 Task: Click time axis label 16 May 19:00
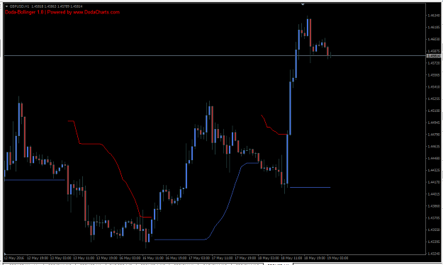pos(176,258)
